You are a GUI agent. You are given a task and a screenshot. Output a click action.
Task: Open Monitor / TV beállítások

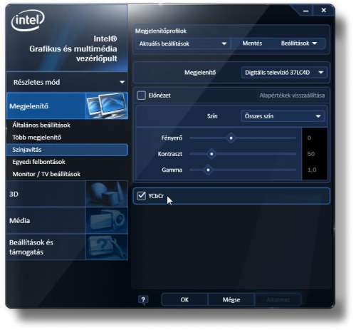tap(46, 174)
